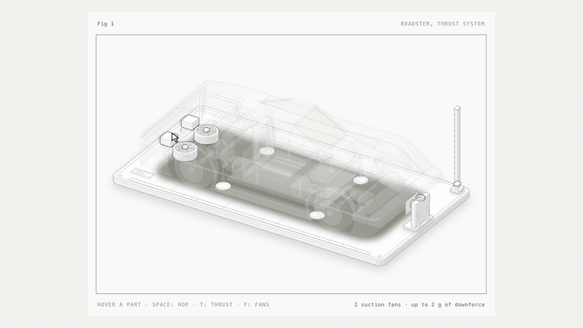
Task: Click the front wheel facing the viewer
Action: point(330,211)
